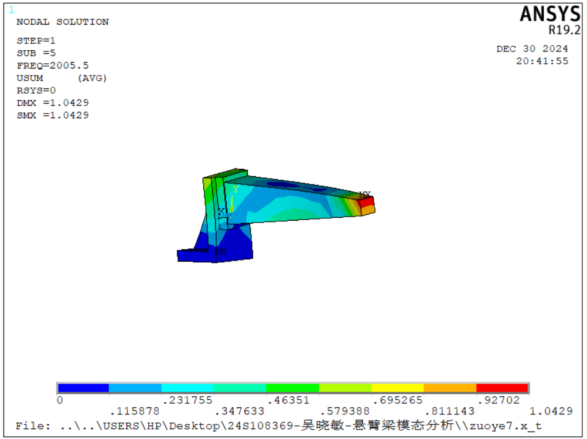Screen dimensions: 587x439
Task: Click the legend value .811143
Action: (x=450, y=411)
